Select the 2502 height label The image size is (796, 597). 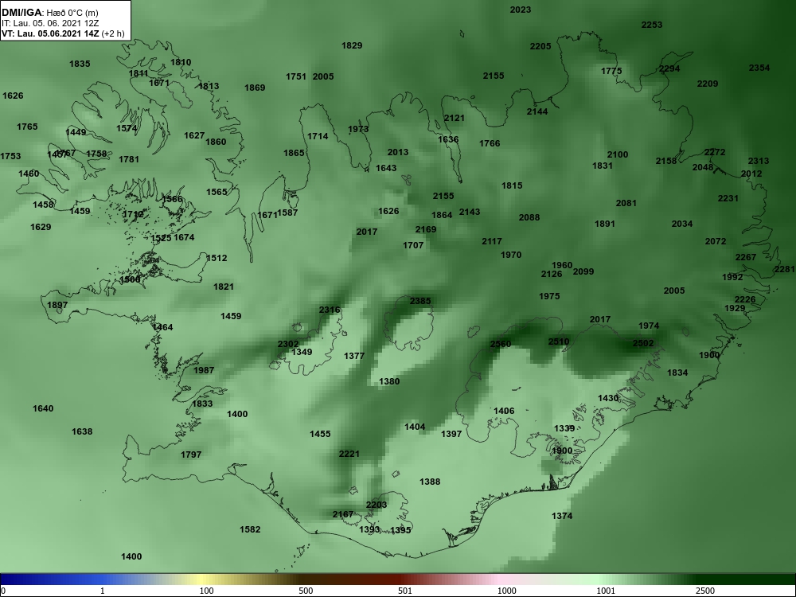click(643, 344)
